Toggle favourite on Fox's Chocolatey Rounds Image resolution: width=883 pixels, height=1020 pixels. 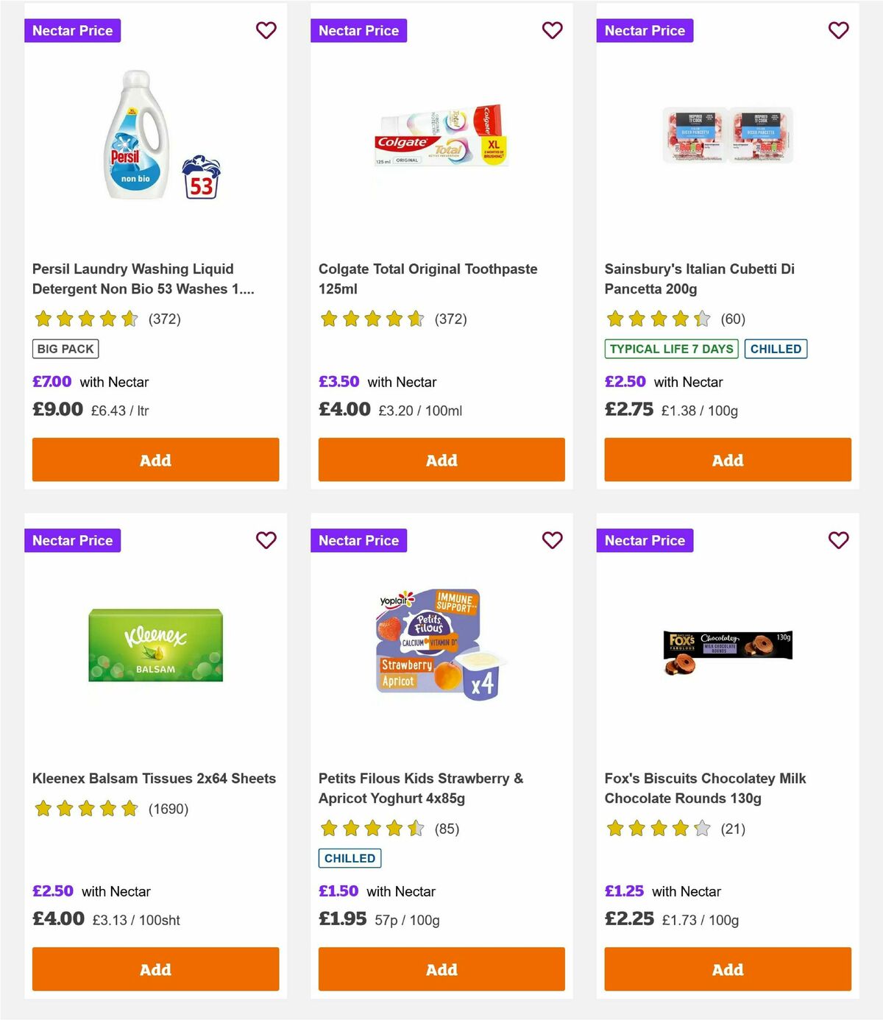(x=838, y=540)
